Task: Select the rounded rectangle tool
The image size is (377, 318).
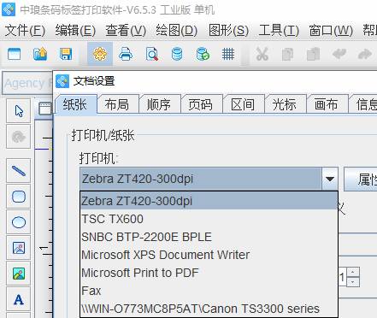Action: (x=19, y=197)
